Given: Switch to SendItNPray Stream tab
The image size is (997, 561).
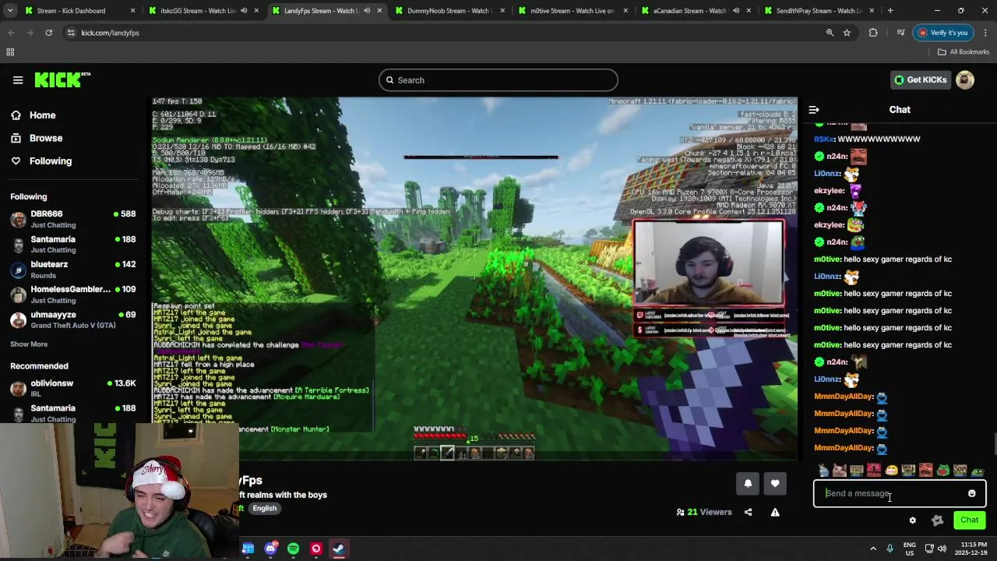Looking at the screenshot, I should [819, 11].
